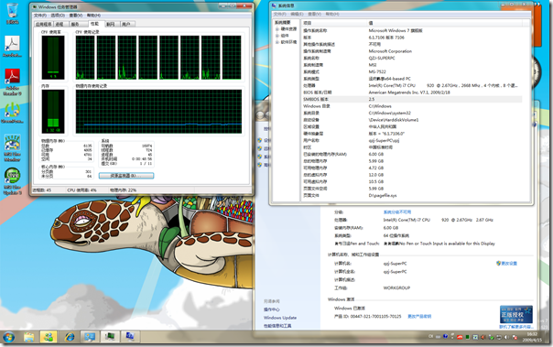Click the Windows Start orb
The width and height of the screenshot is (553, 347).
[x=8, y=337]
